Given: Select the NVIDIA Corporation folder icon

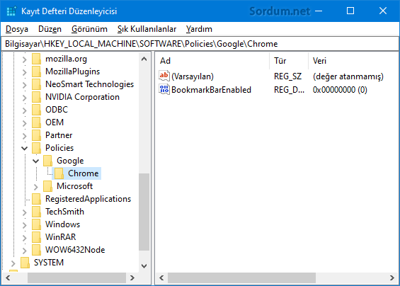Looking at the screenshot, I should [37, 97].
